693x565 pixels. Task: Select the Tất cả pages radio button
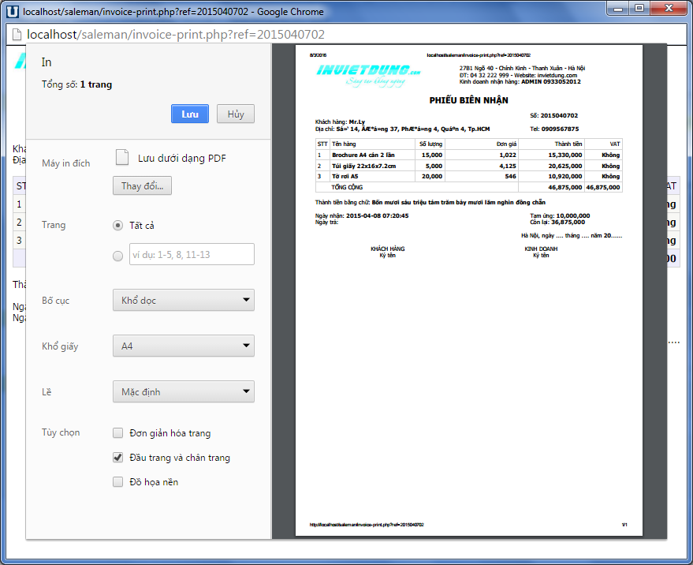click(118, 225)
